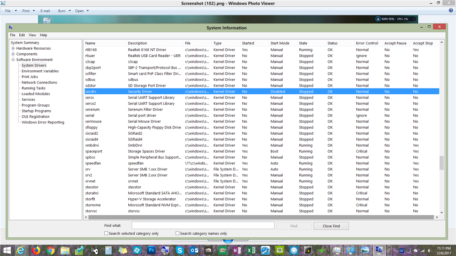Sort by the Description column header
The image size is (456, 256).
click(155, 43)
